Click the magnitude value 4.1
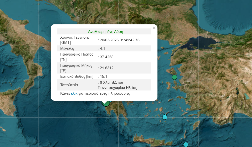The image size is (252, 147). pos(103,49)
